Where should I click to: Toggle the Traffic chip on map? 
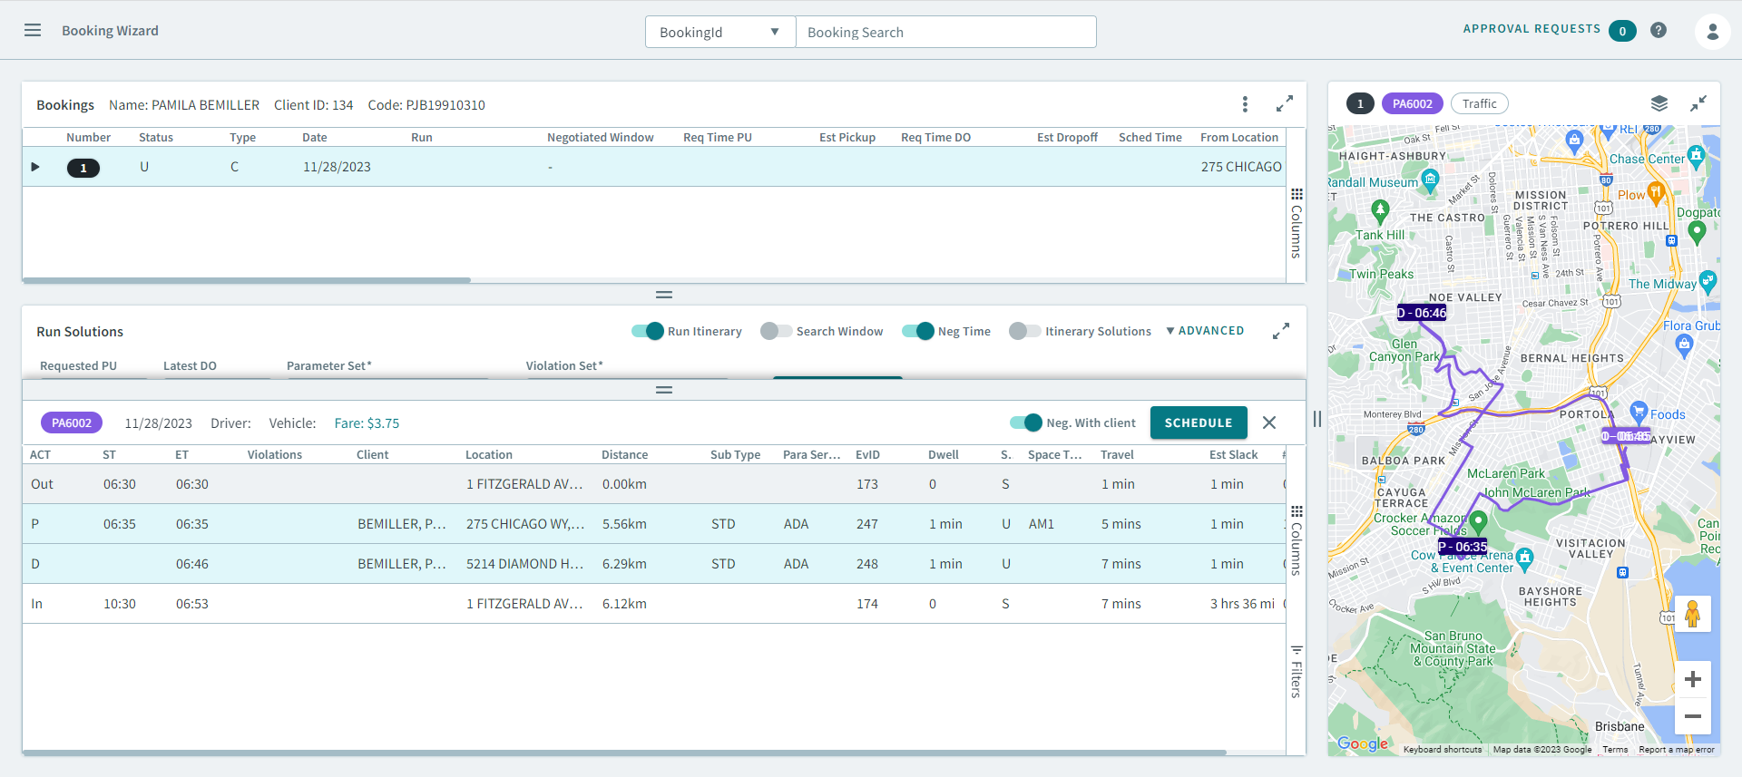tap(1480, 103)
